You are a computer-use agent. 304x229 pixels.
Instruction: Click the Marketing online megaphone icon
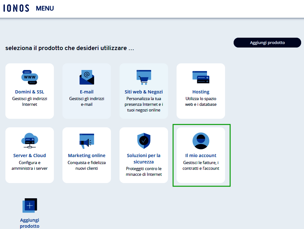(x=87, y=141)
